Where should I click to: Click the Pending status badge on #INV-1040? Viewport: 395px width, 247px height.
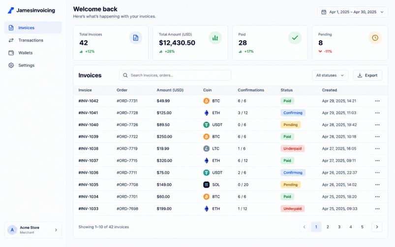click(x=290, y=125)
